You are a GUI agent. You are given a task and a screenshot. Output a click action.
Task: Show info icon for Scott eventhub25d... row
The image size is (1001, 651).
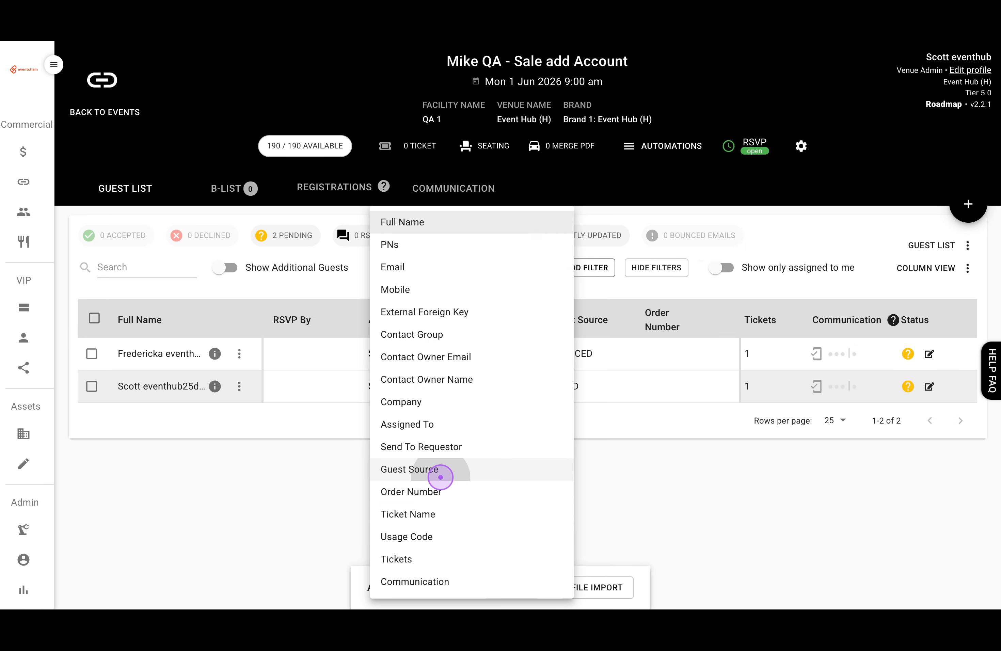pos(215,386)
